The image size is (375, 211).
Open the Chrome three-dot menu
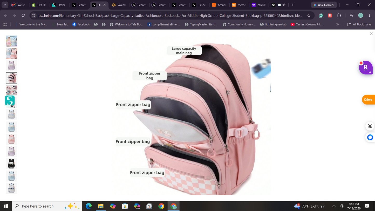(369, 16)
